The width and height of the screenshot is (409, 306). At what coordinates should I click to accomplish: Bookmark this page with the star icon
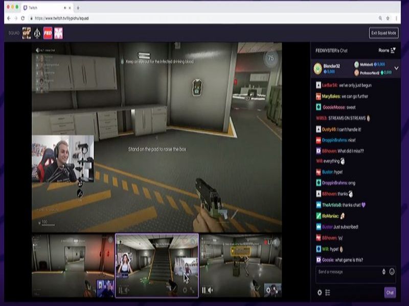click(388, 18)
